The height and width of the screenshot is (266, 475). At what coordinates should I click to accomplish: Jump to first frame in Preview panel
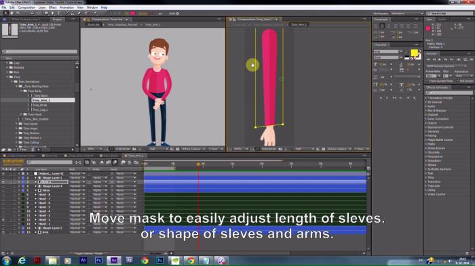coord(428,60)
